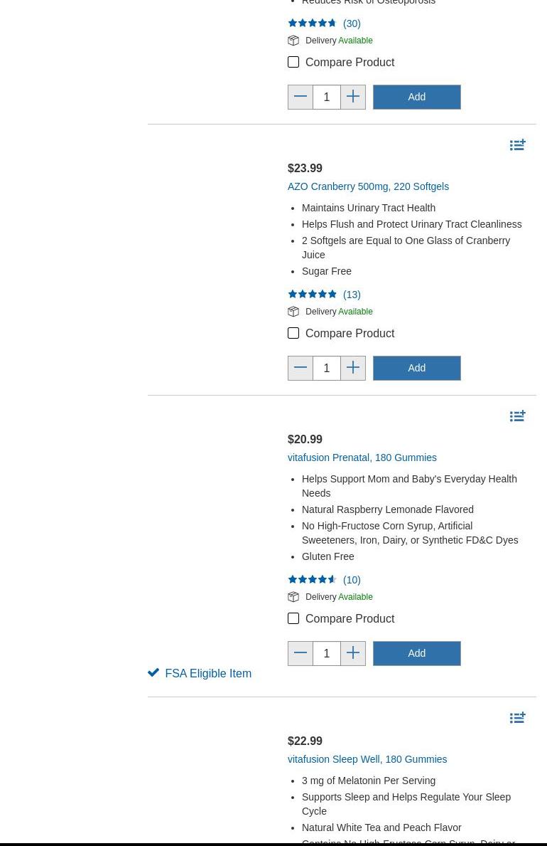The height and width of the screenshot is (846, 547).
Task: Increase quantity for the topmost product
Action: point(353,97)
